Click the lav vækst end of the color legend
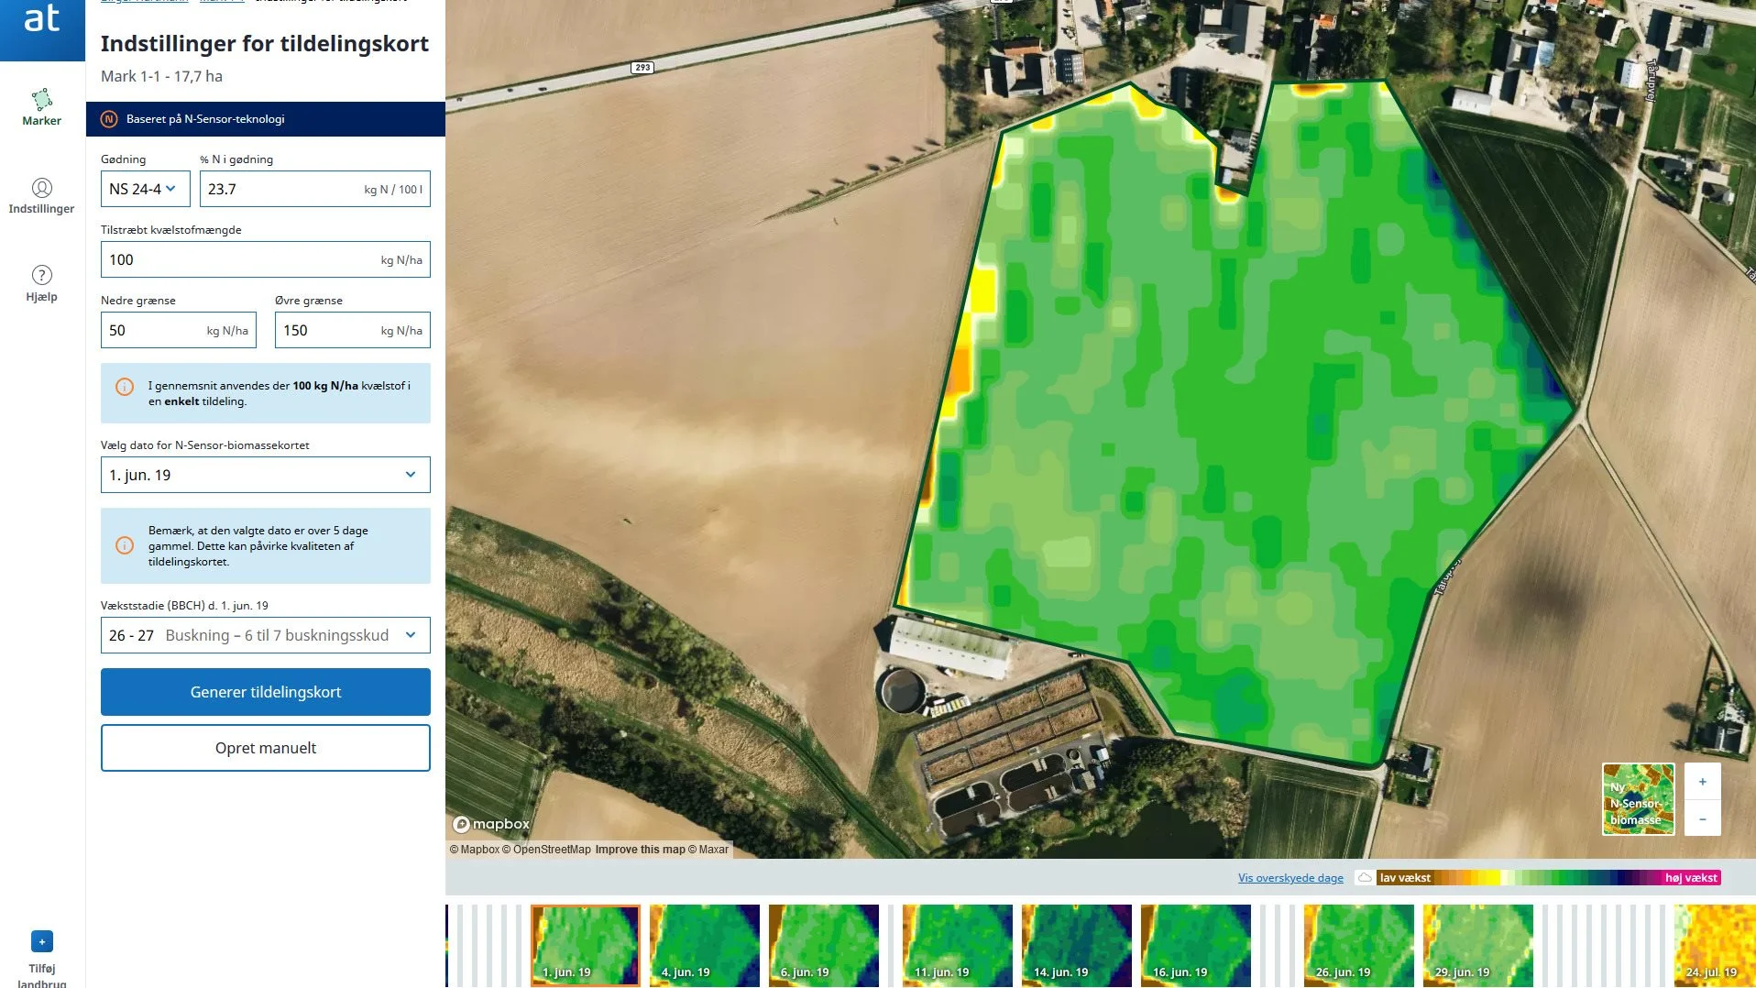 (1405, 878)
